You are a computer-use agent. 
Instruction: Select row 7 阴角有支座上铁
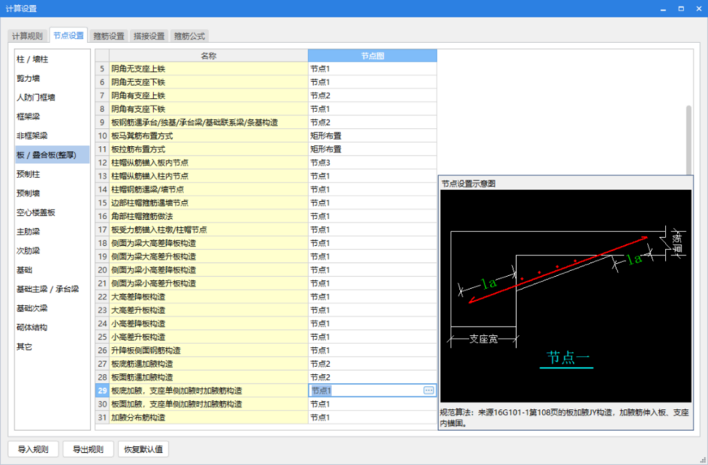[x=209, y=96]
